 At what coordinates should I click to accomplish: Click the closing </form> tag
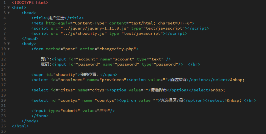click(x=40, y=116)
